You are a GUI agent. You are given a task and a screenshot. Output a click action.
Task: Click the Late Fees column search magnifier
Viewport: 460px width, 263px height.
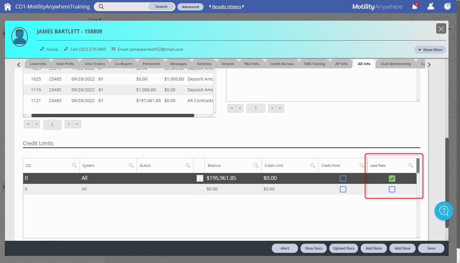(x=411, y=166)
